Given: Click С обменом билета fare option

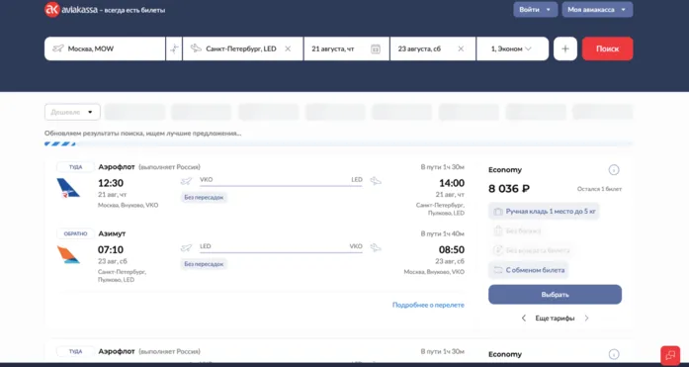Looking at the screenshot, I should click(529, 270).
